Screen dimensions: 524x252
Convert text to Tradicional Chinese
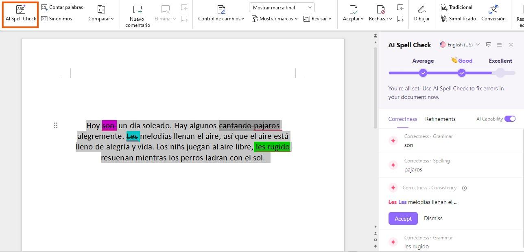pos(456,7)
